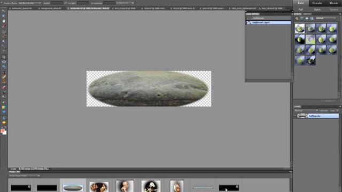This screenshot has height=192, width=342.
Task: Select the Eraser tool
Action: [4, 87]
